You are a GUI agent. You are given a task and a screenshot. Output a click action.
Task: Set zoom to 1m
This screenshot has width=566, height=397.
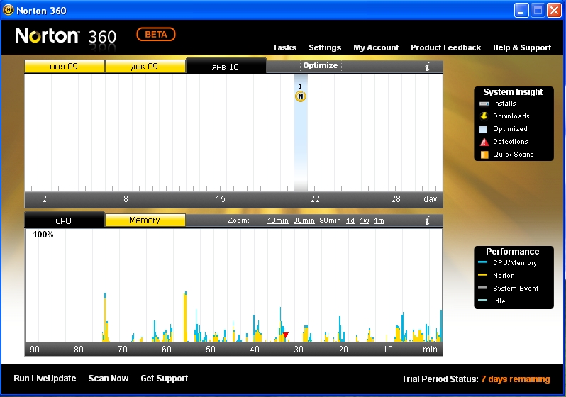[x=379, y=220]
